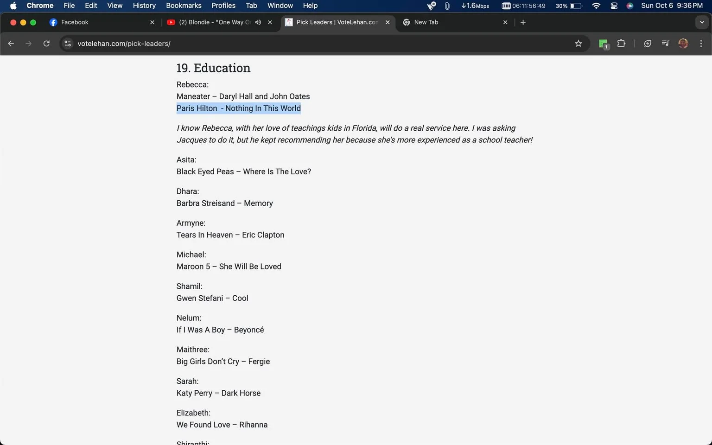Close the Pick Leaders tab
712x445 pixels.
[388, 22]
